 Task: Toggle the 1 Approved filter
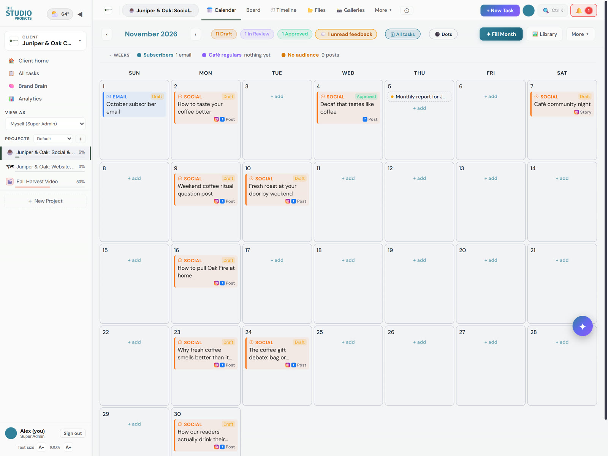tap(295, 34)
